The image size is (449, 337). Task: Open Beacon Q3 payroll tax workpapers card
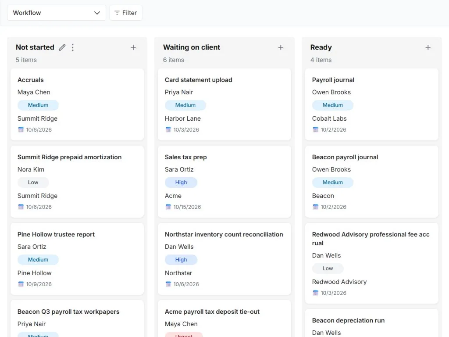(x=68, y=312)
